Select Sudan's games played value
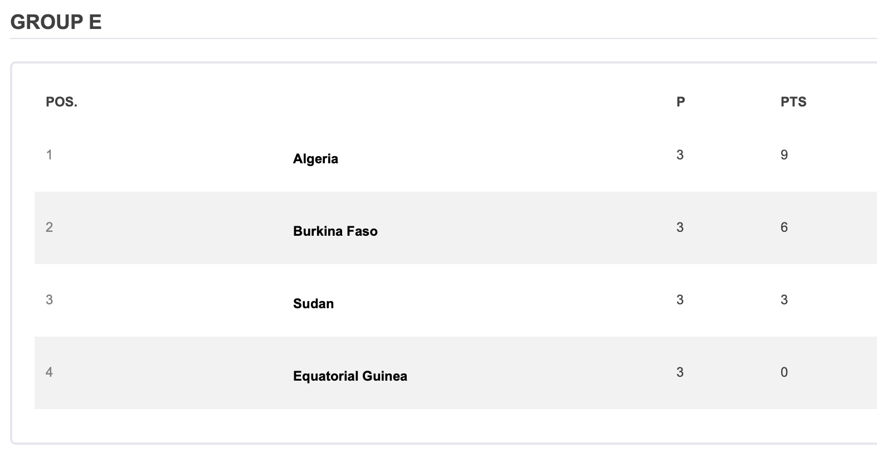 coord(680,300)
